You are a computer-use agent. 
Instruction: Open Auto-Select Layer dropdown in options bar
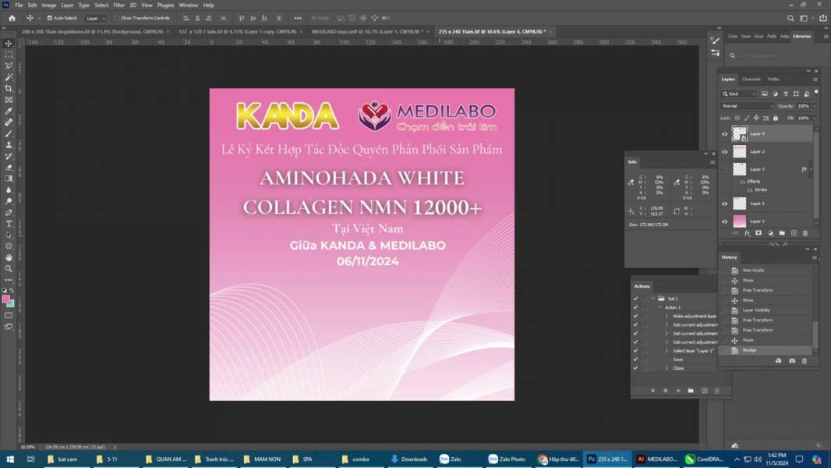pos(96,18)
